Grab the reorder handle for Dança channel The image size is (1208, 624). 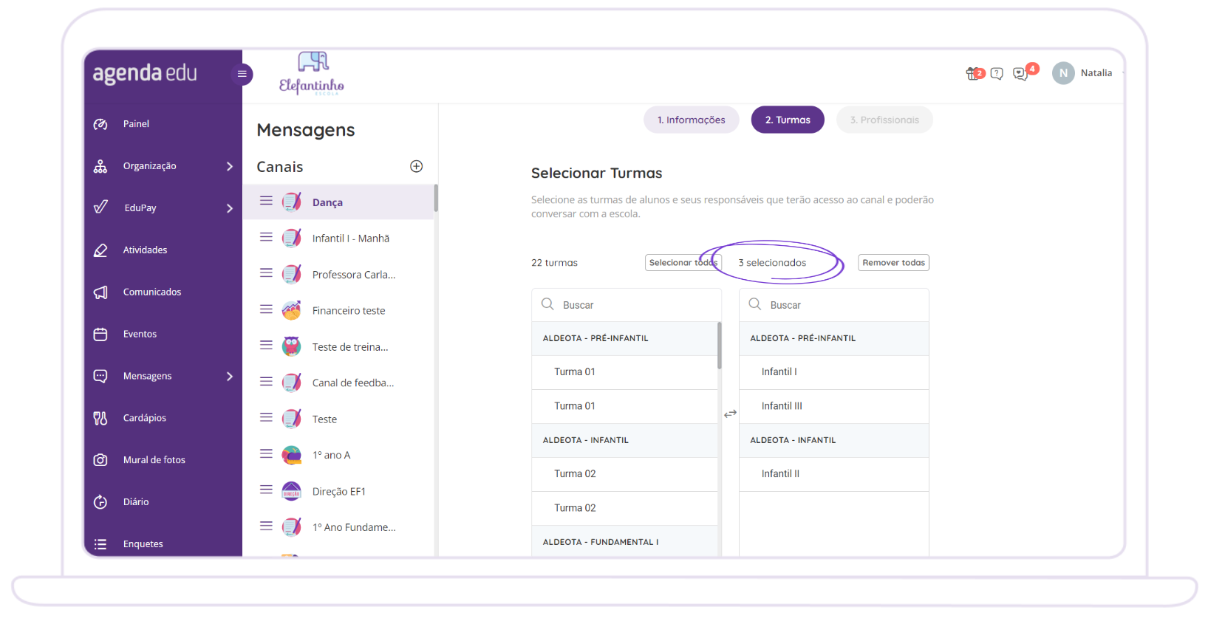click(266, 201)
